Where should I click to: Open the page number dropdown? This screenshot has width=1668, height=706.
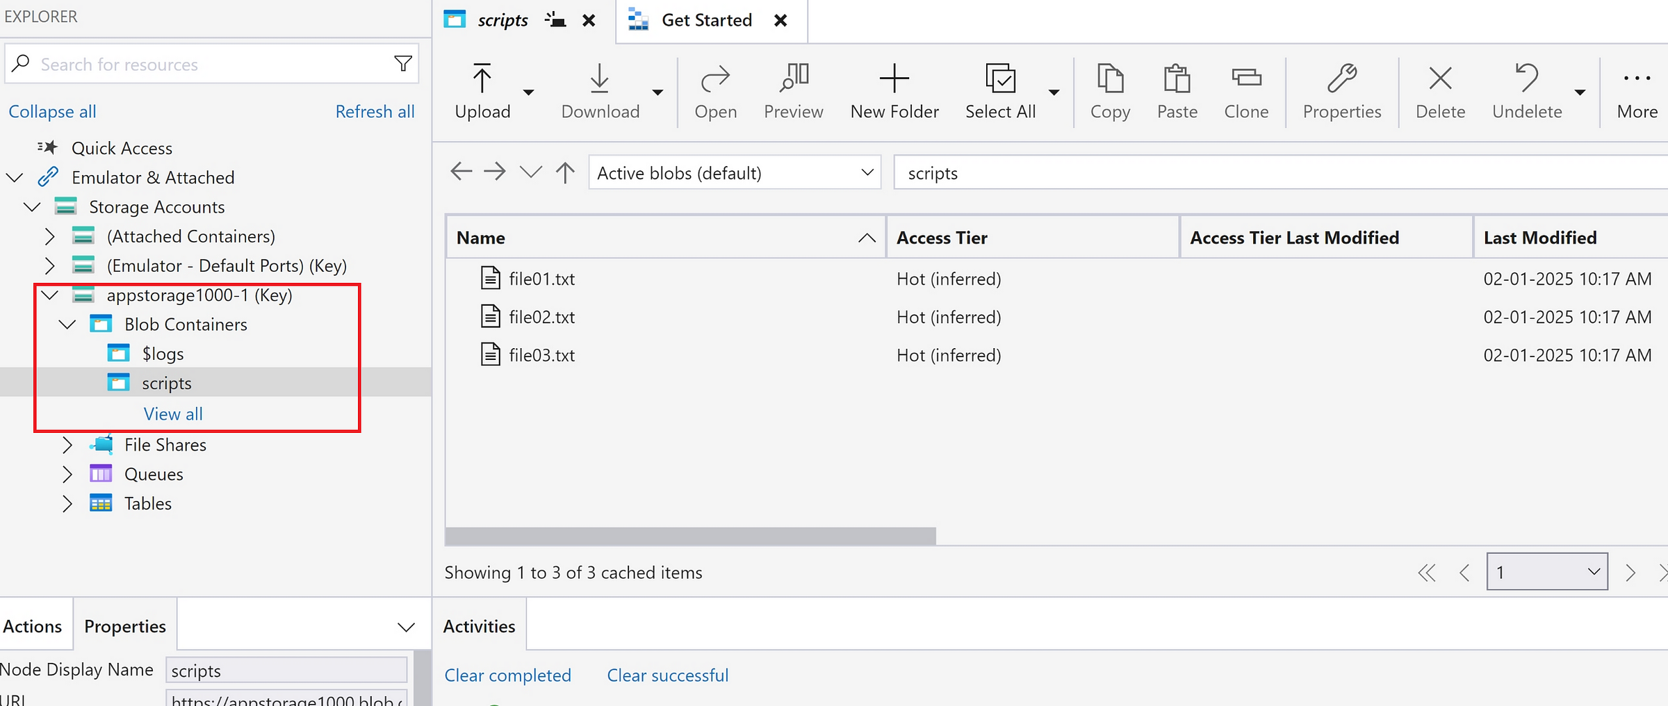click(x=1547, y=571)
